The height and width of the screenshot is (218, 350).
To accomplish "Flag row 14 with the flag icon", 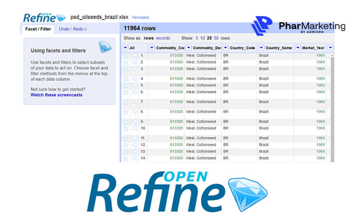I will [x=134, y=158].
